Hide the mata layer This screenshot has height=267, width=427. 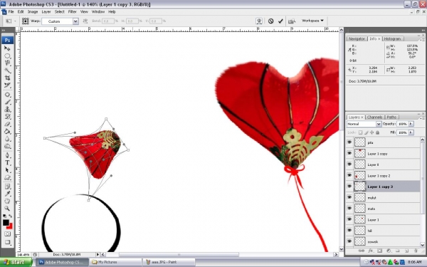click(x=349, y=208)
